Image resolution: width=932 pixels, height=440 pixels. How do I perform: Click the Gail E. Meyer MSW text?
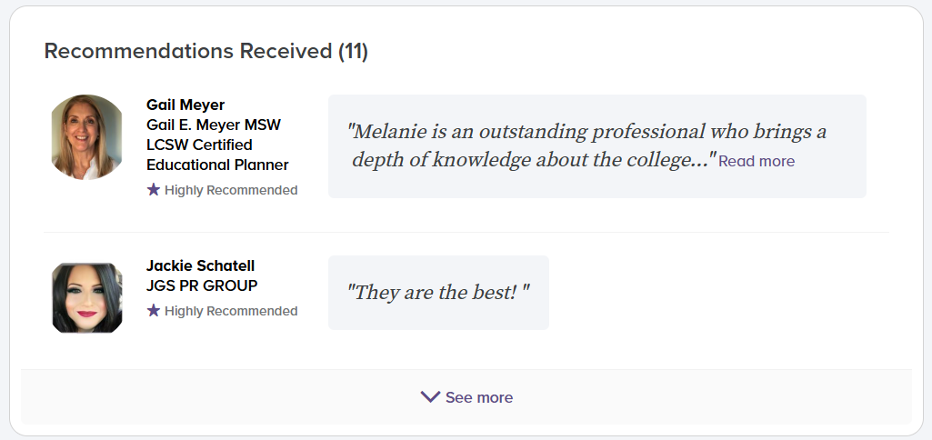214,125
